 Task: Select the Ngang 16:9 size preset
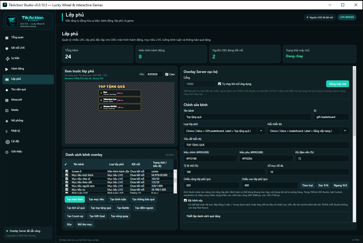click(x=340, y=185)
